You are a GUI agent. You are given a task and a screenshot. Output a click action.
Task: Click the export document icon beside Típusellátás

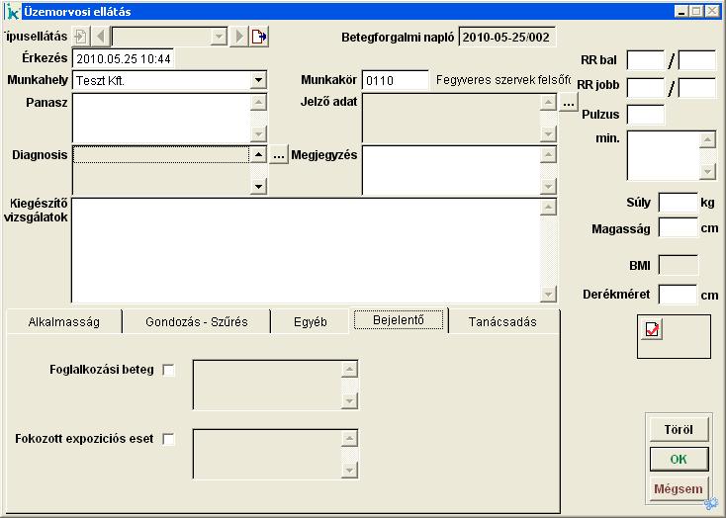[x=259, y=37]
